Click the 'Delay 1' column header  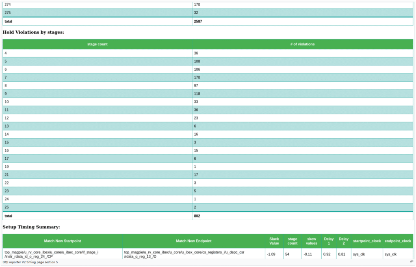coord(327,241)
